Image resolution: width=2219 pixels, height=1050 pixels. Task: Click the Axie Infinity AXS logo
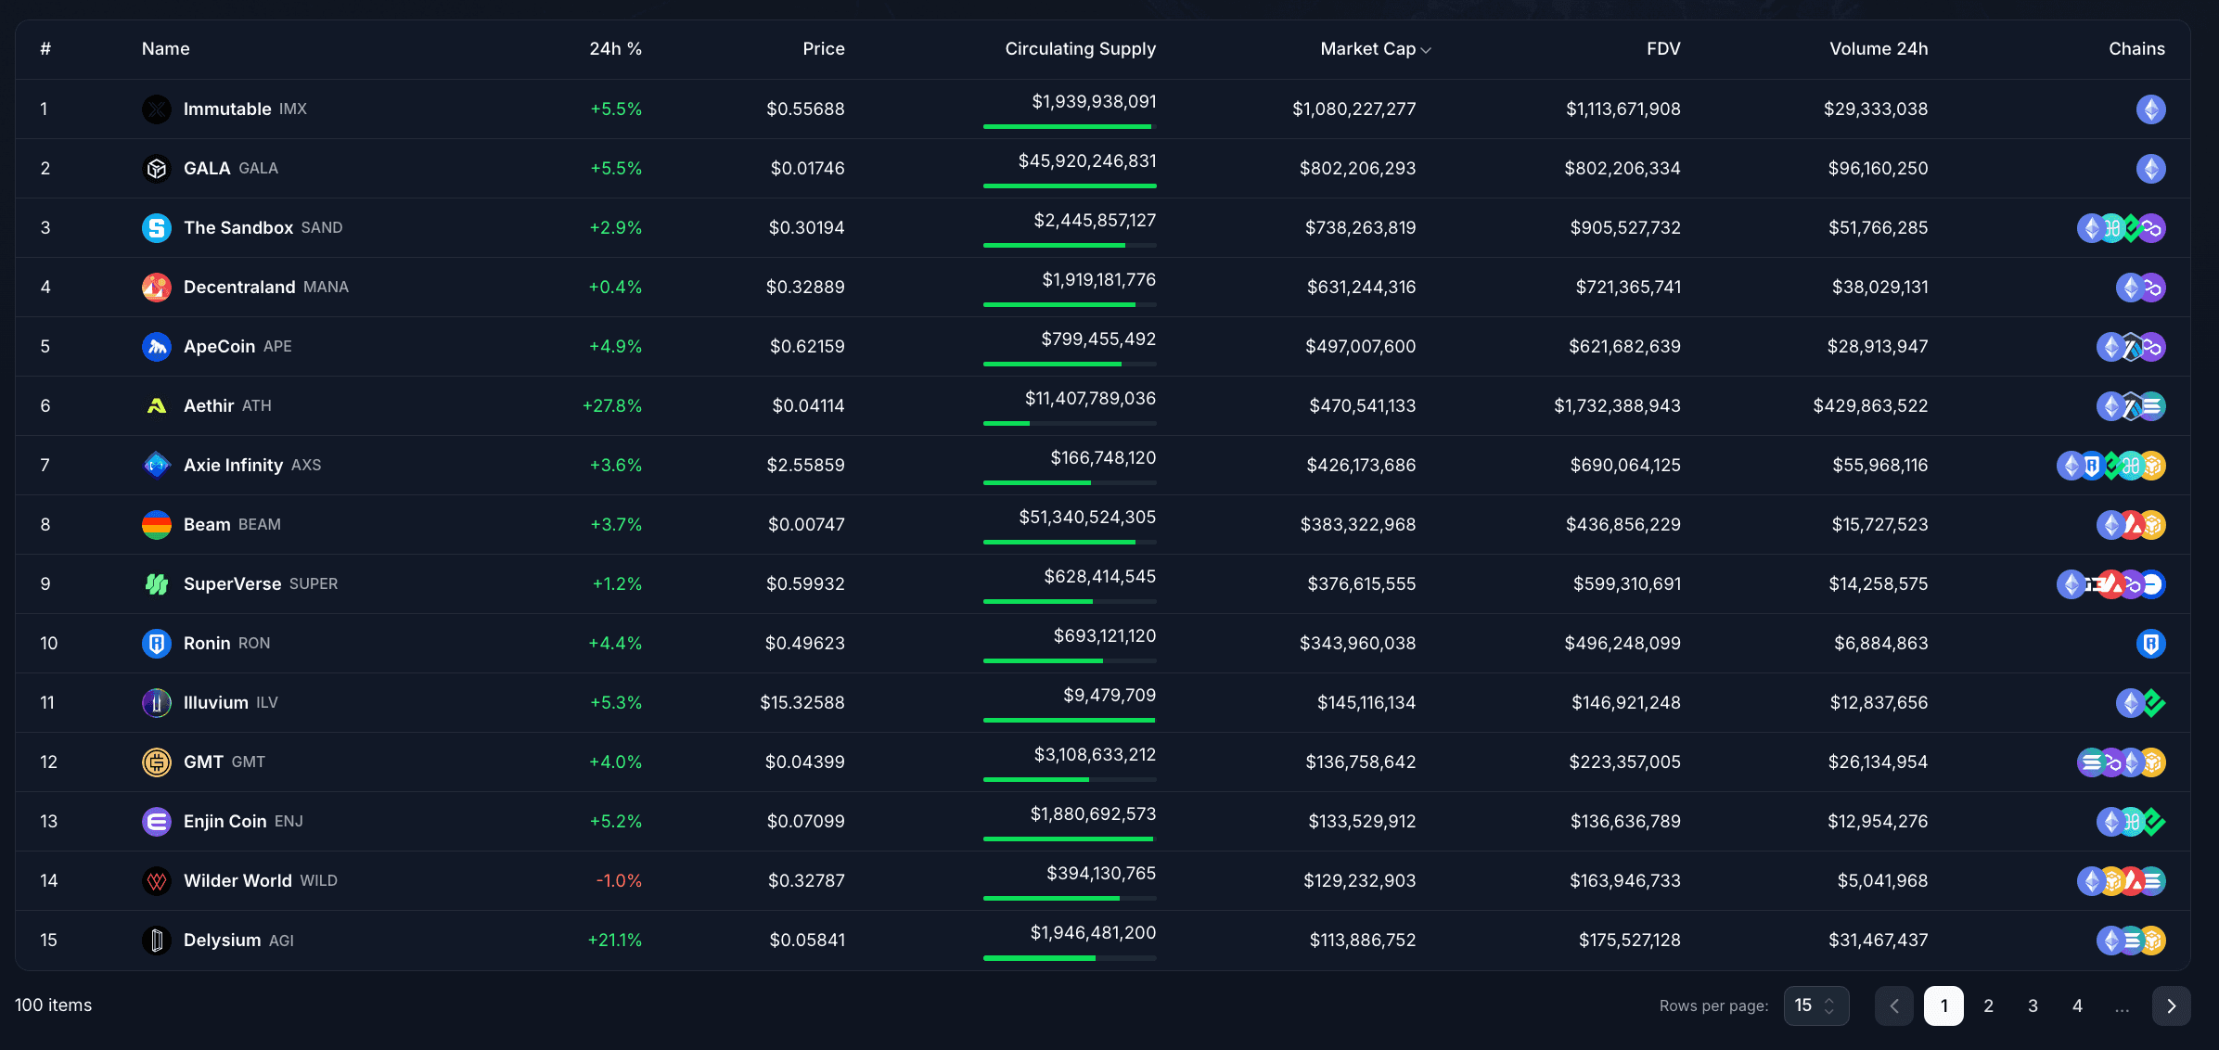pyautogui.click(x=157, y=465)
